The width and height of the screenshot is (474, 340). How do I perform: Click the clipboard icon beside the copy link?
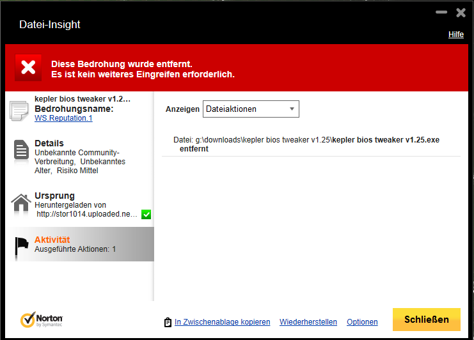click(x=168, y=322)
